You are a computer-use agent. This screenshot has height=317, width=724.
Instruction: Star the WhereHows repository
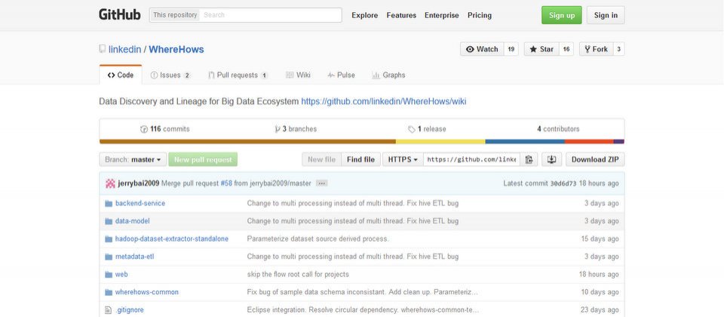click(541, 49)
